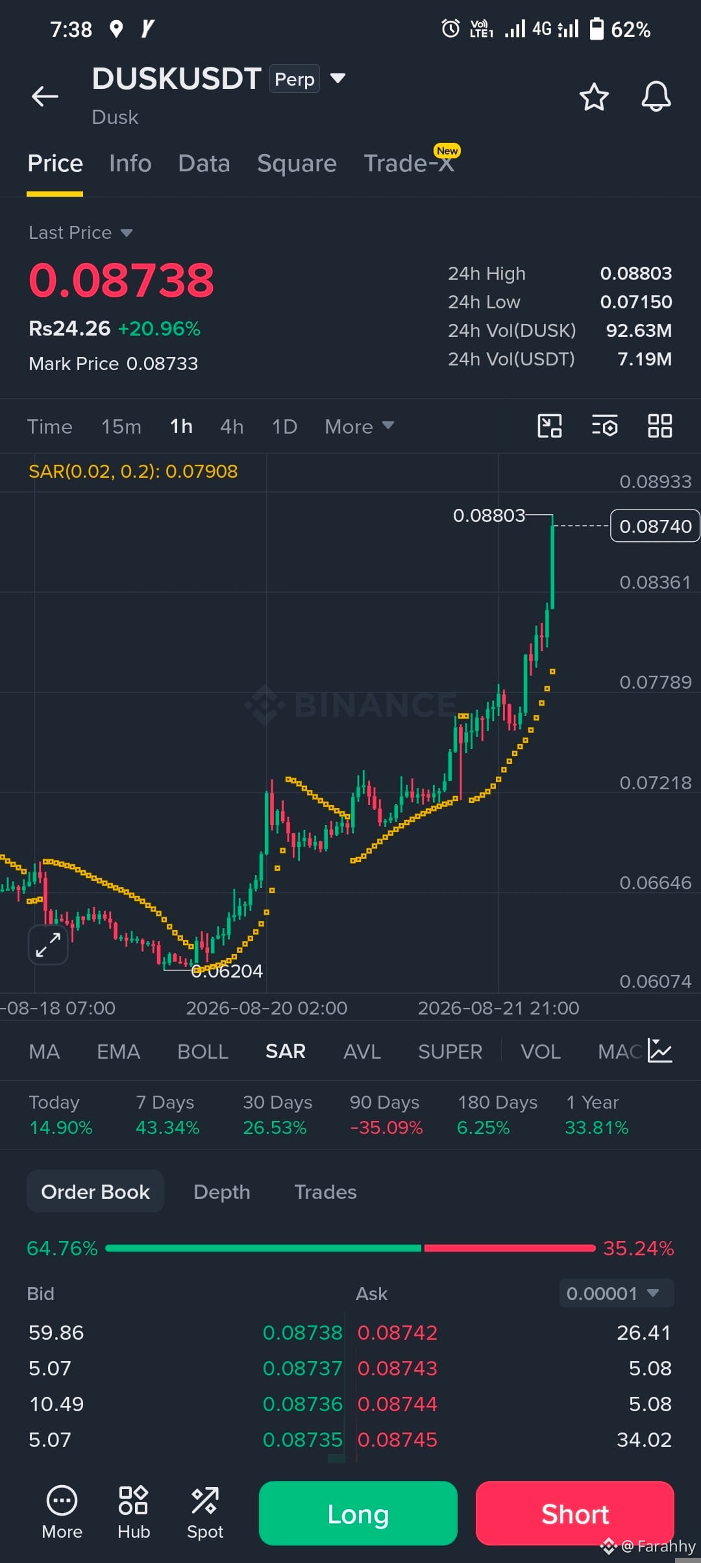Tap bid price 0.08738

point(302,1333)
